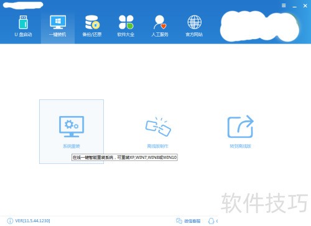
Task: Click the 转到离线版 share arrow icon
Action: (241, 127)
